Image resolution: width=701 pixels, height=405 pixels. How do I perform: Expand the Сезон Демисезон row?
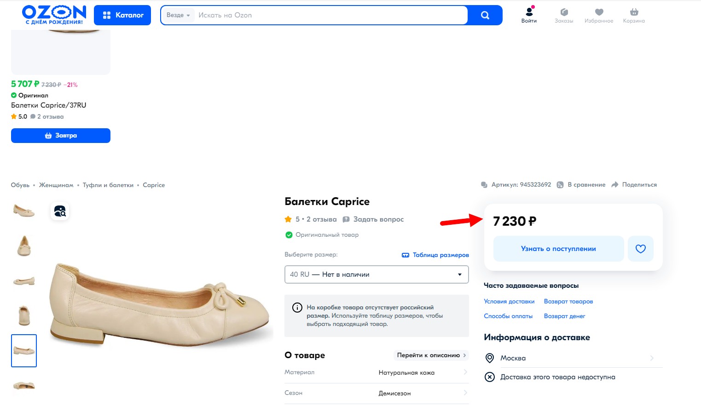point(377,394)
